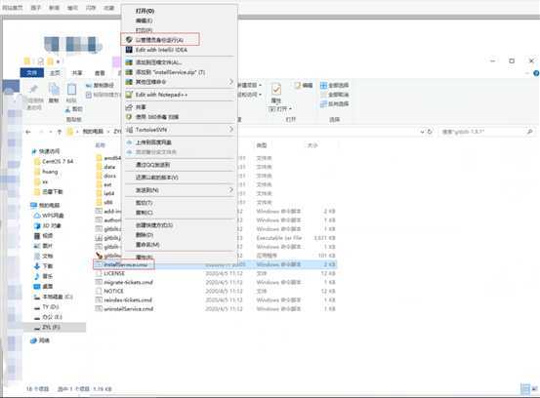Select the TY (D:) drive in navigation pane
Screen dimensions: 540x398
coord(46,307)
